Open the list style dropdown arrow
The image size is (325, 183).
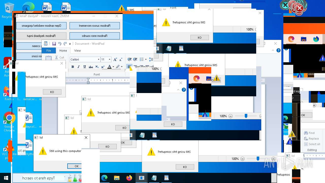(146, 59)
